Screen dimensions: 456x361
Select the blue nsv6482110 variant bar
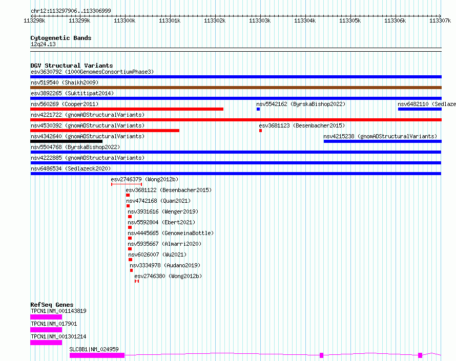(x=420, y=109)
